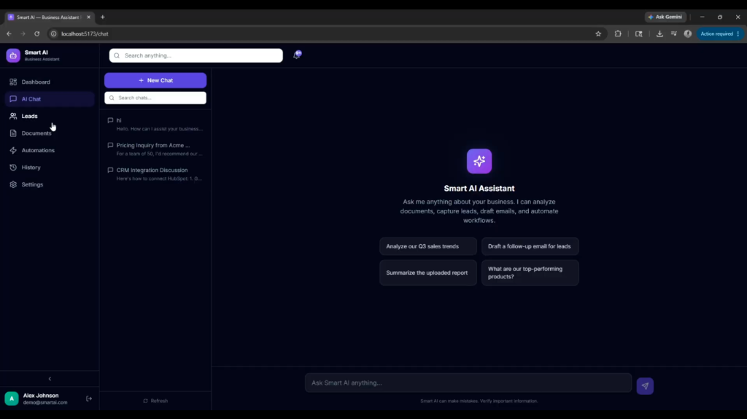Select AI Chat in the sidebar

[50, 99]
